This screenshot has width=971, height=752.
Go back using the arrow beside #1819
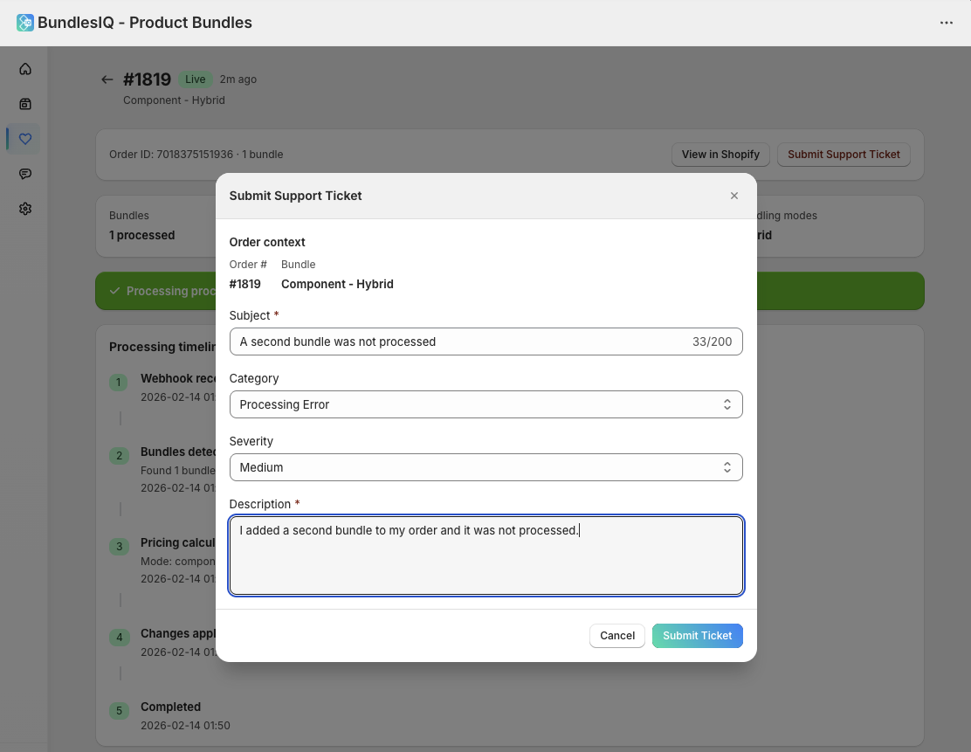pyautogui.click(x=107, y=79)
